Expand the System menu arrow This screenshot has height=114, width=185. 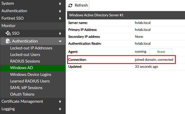[x=60, y=4]
